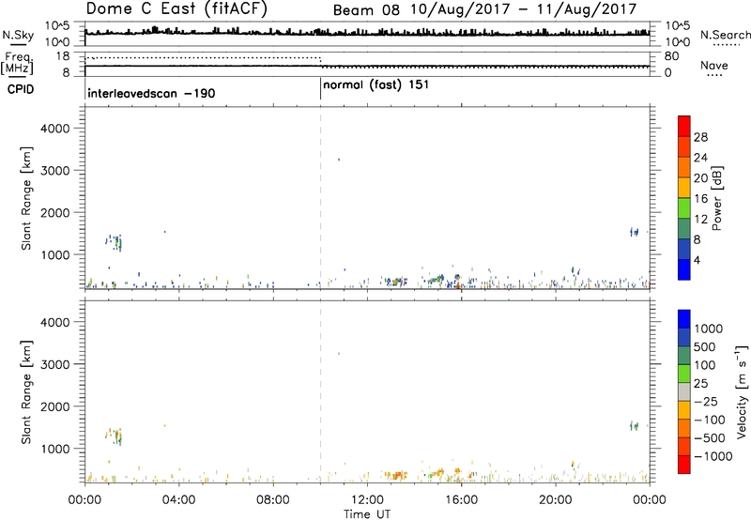Click the 'Velocity [m s-1]' colorbar title

click(x=742, y=391)
